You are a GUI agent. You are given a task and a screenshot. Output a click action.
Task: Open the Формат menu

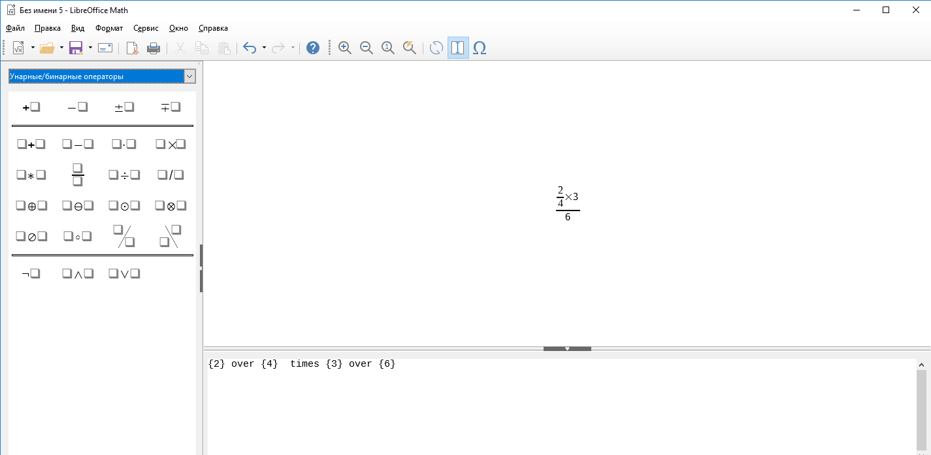[x=108, y=28]
